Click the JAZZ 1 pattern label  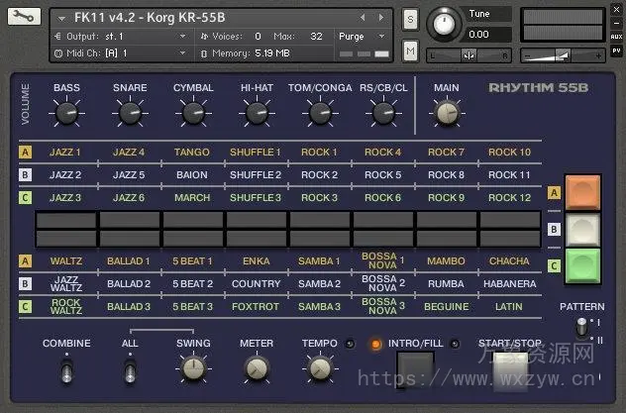pyautogui.click(x=65, y=153)
